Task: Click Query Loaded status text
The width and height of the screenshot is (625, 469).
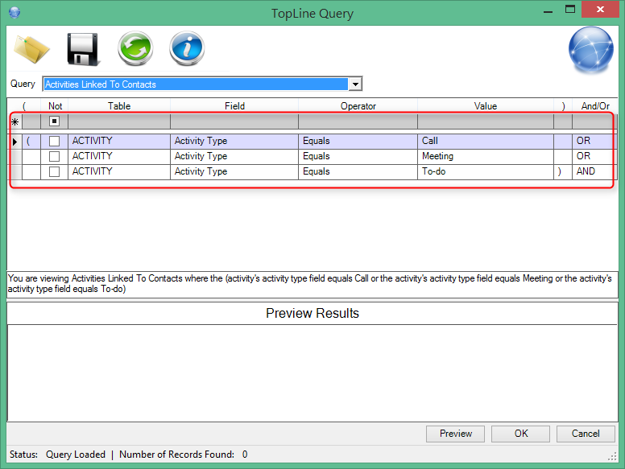Action: click(76, 455)
